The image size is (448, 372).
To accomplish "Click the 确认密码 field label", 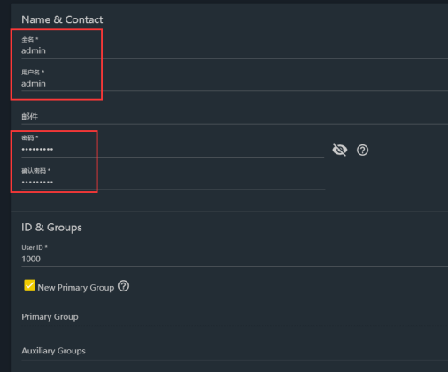I will point(35,171).
